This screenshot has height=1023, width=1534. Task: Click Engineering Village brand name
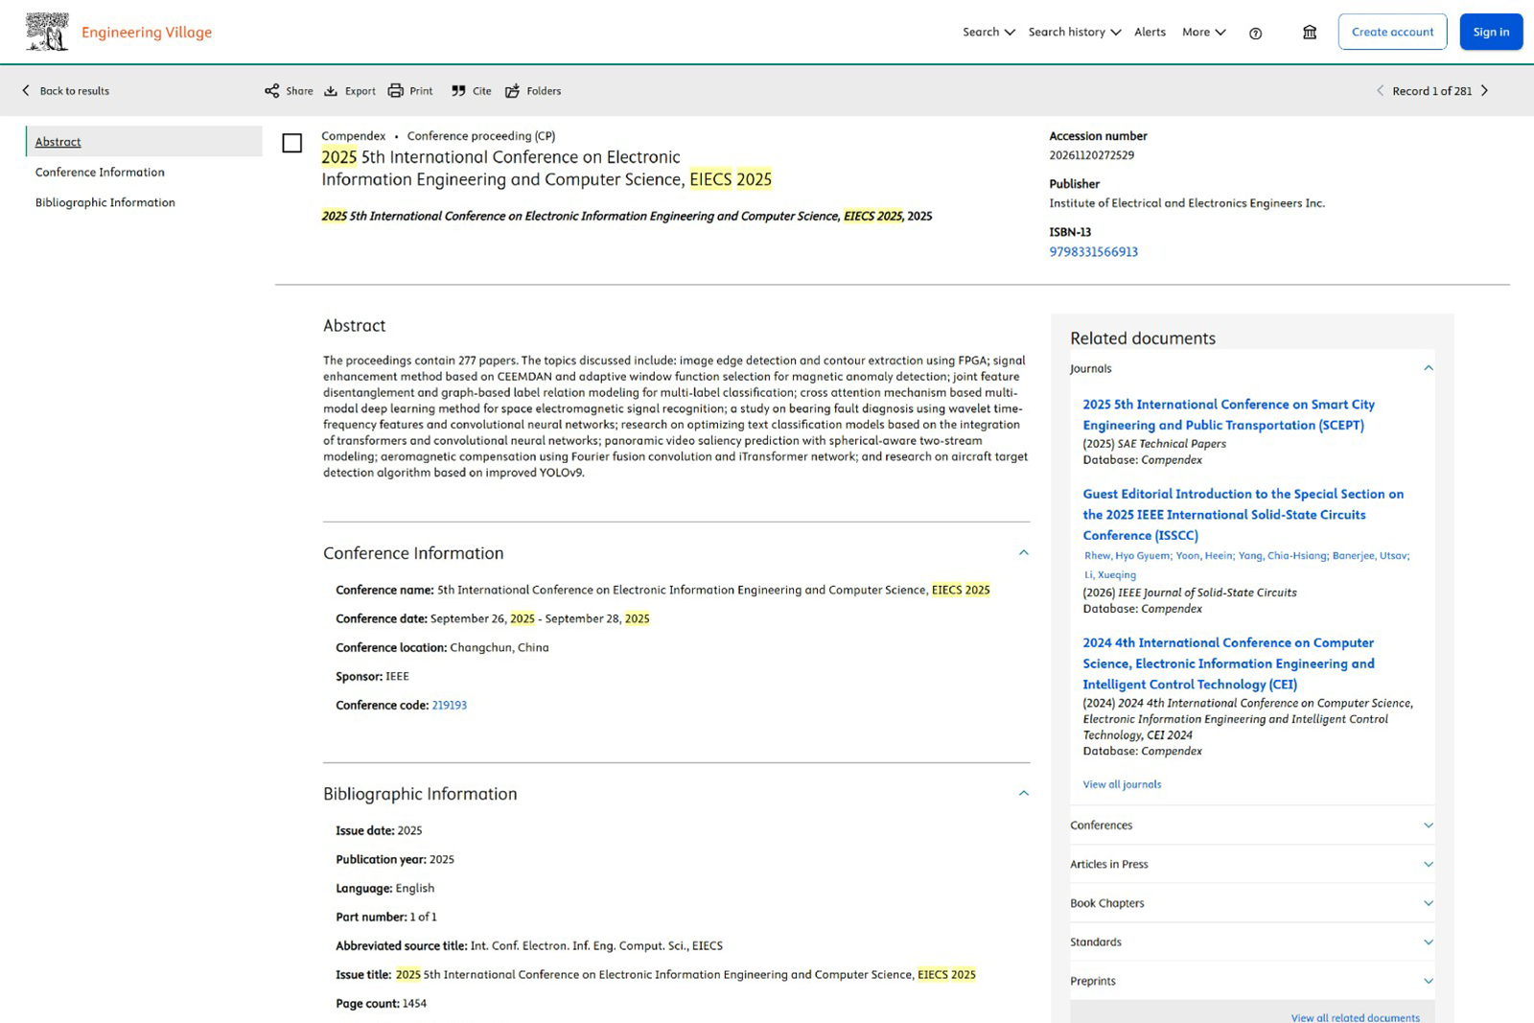pyautogui.click(x=147, y=33)
